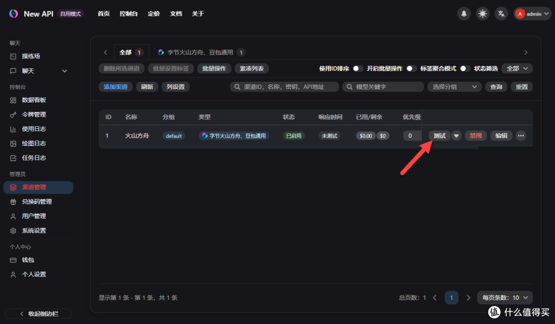
Task: Click the 未测试 response time tag
Action: [x=329, y=136]
